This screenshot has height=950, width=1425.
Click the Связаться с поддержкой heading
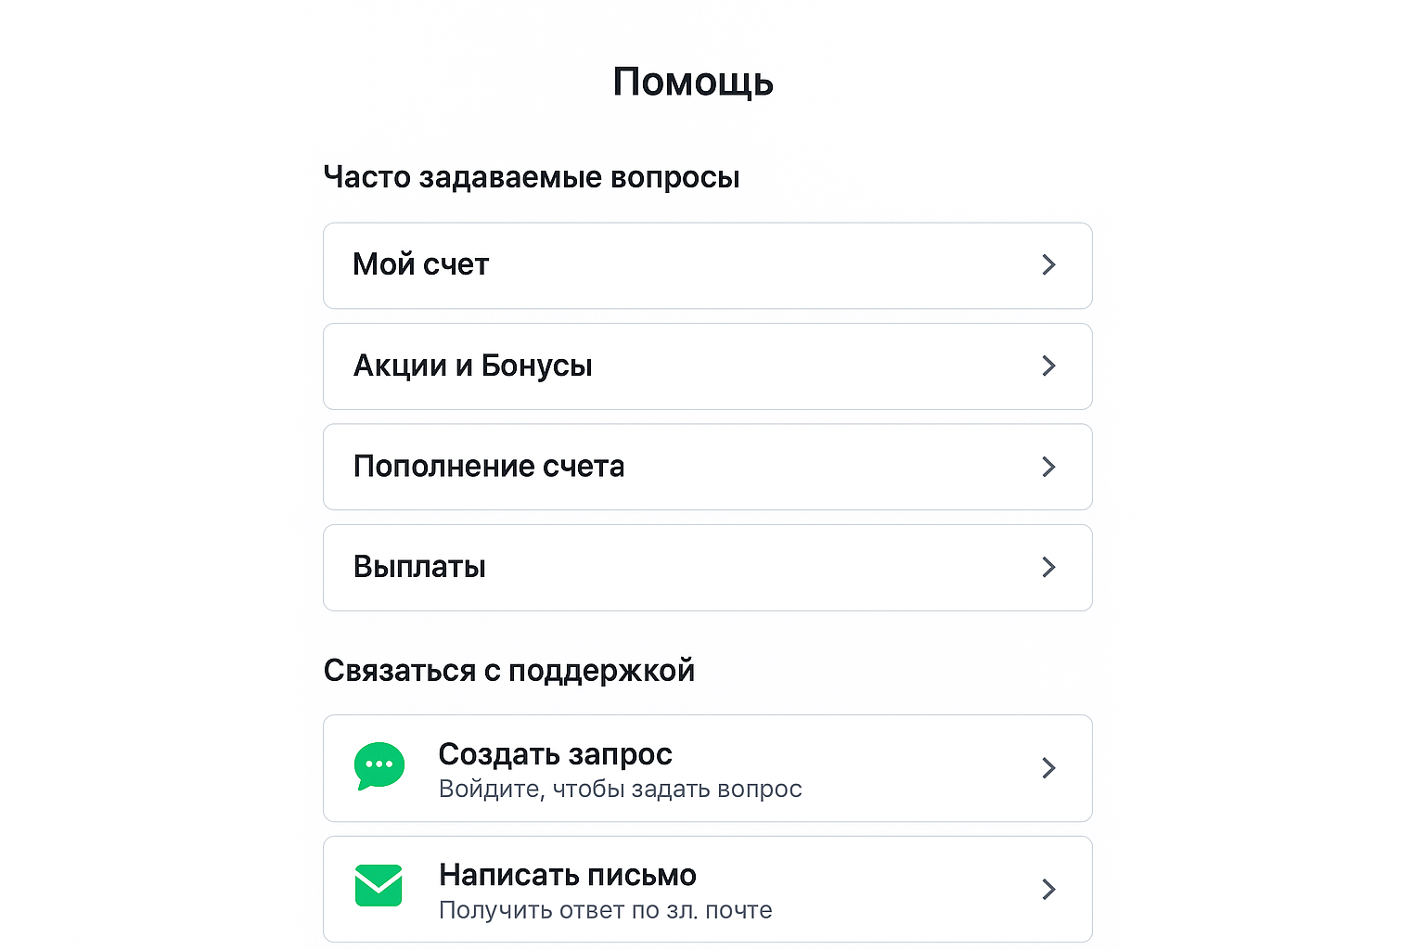coord(508,670)
